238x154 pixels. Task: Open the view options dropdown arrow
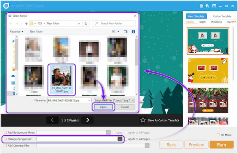point(118,31)
